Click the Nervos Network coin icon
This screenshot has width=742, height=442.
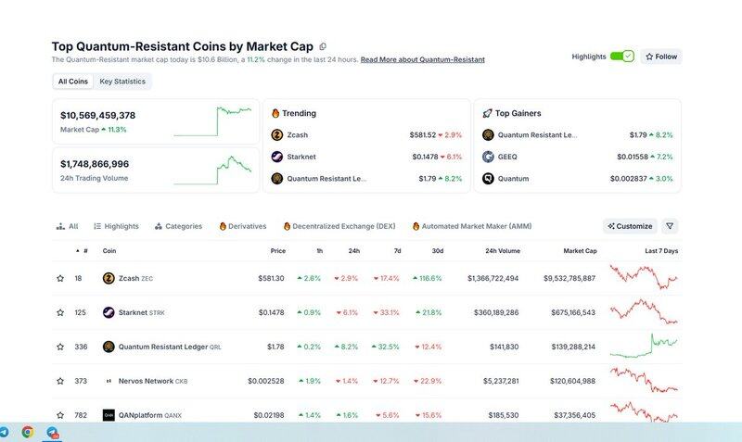[x=109, y=381]
